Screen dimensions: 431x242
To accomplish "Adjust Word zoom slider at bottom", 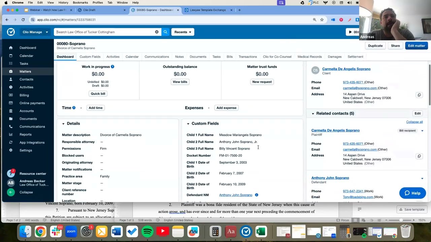I will pos(401,220).
